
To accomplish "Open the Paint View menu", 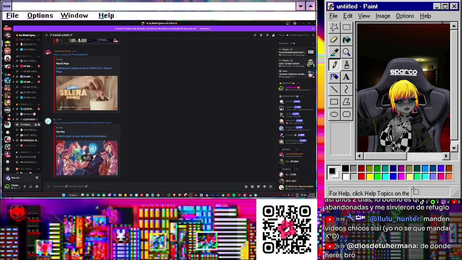I will [x=364, y=16].
